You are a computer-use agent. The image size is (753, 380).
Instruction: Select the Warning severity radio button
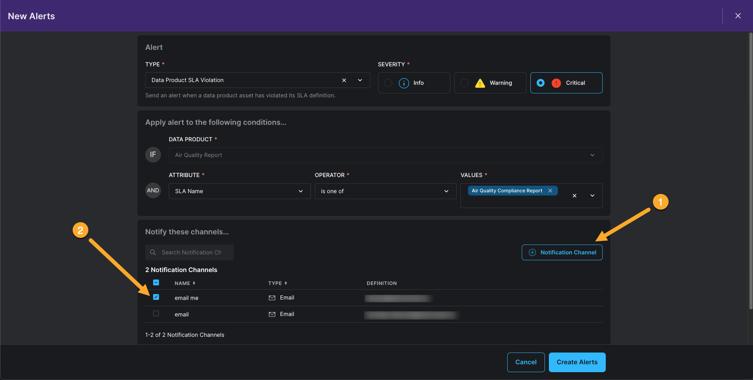click(x=464, y=83)
